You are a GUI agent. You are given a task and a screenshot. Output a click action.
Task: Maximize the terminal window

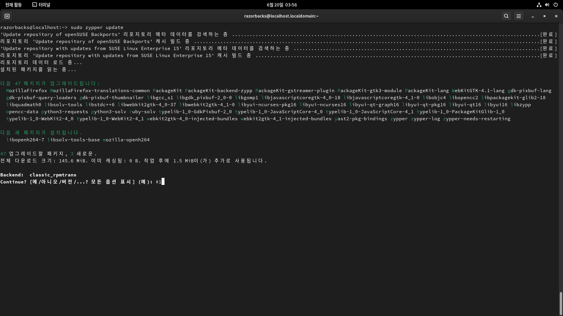[544, 16]
